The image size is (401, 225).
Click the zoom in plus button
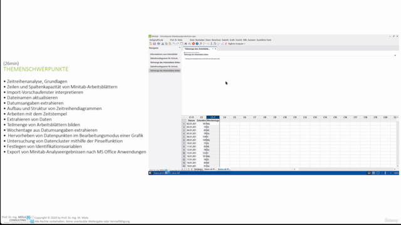click(x=390, y=173)
